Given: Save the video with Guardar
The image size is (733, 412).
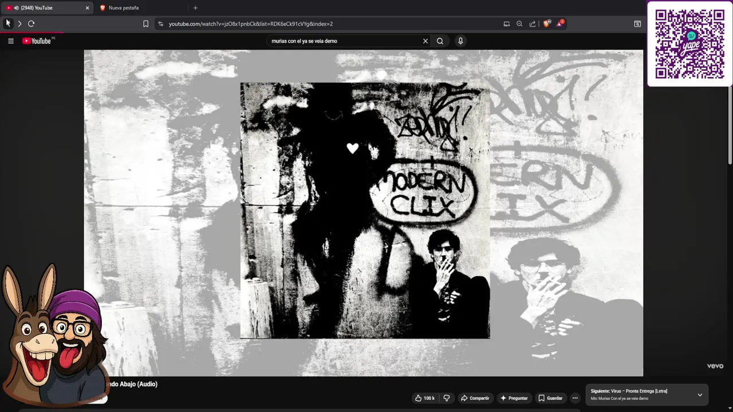Looking at the screenshot, I should point(550,398).
